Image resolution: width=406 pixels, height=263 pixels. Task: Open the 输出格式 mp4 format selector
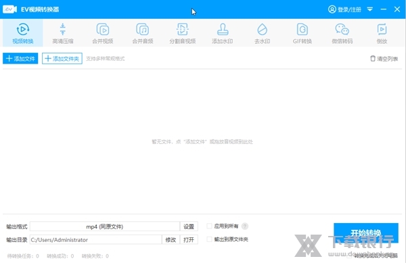[x=105, y=226]
